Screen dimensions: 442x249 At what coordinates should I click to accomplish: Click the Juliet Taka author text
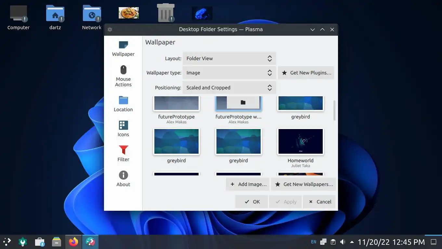point(301,166)
